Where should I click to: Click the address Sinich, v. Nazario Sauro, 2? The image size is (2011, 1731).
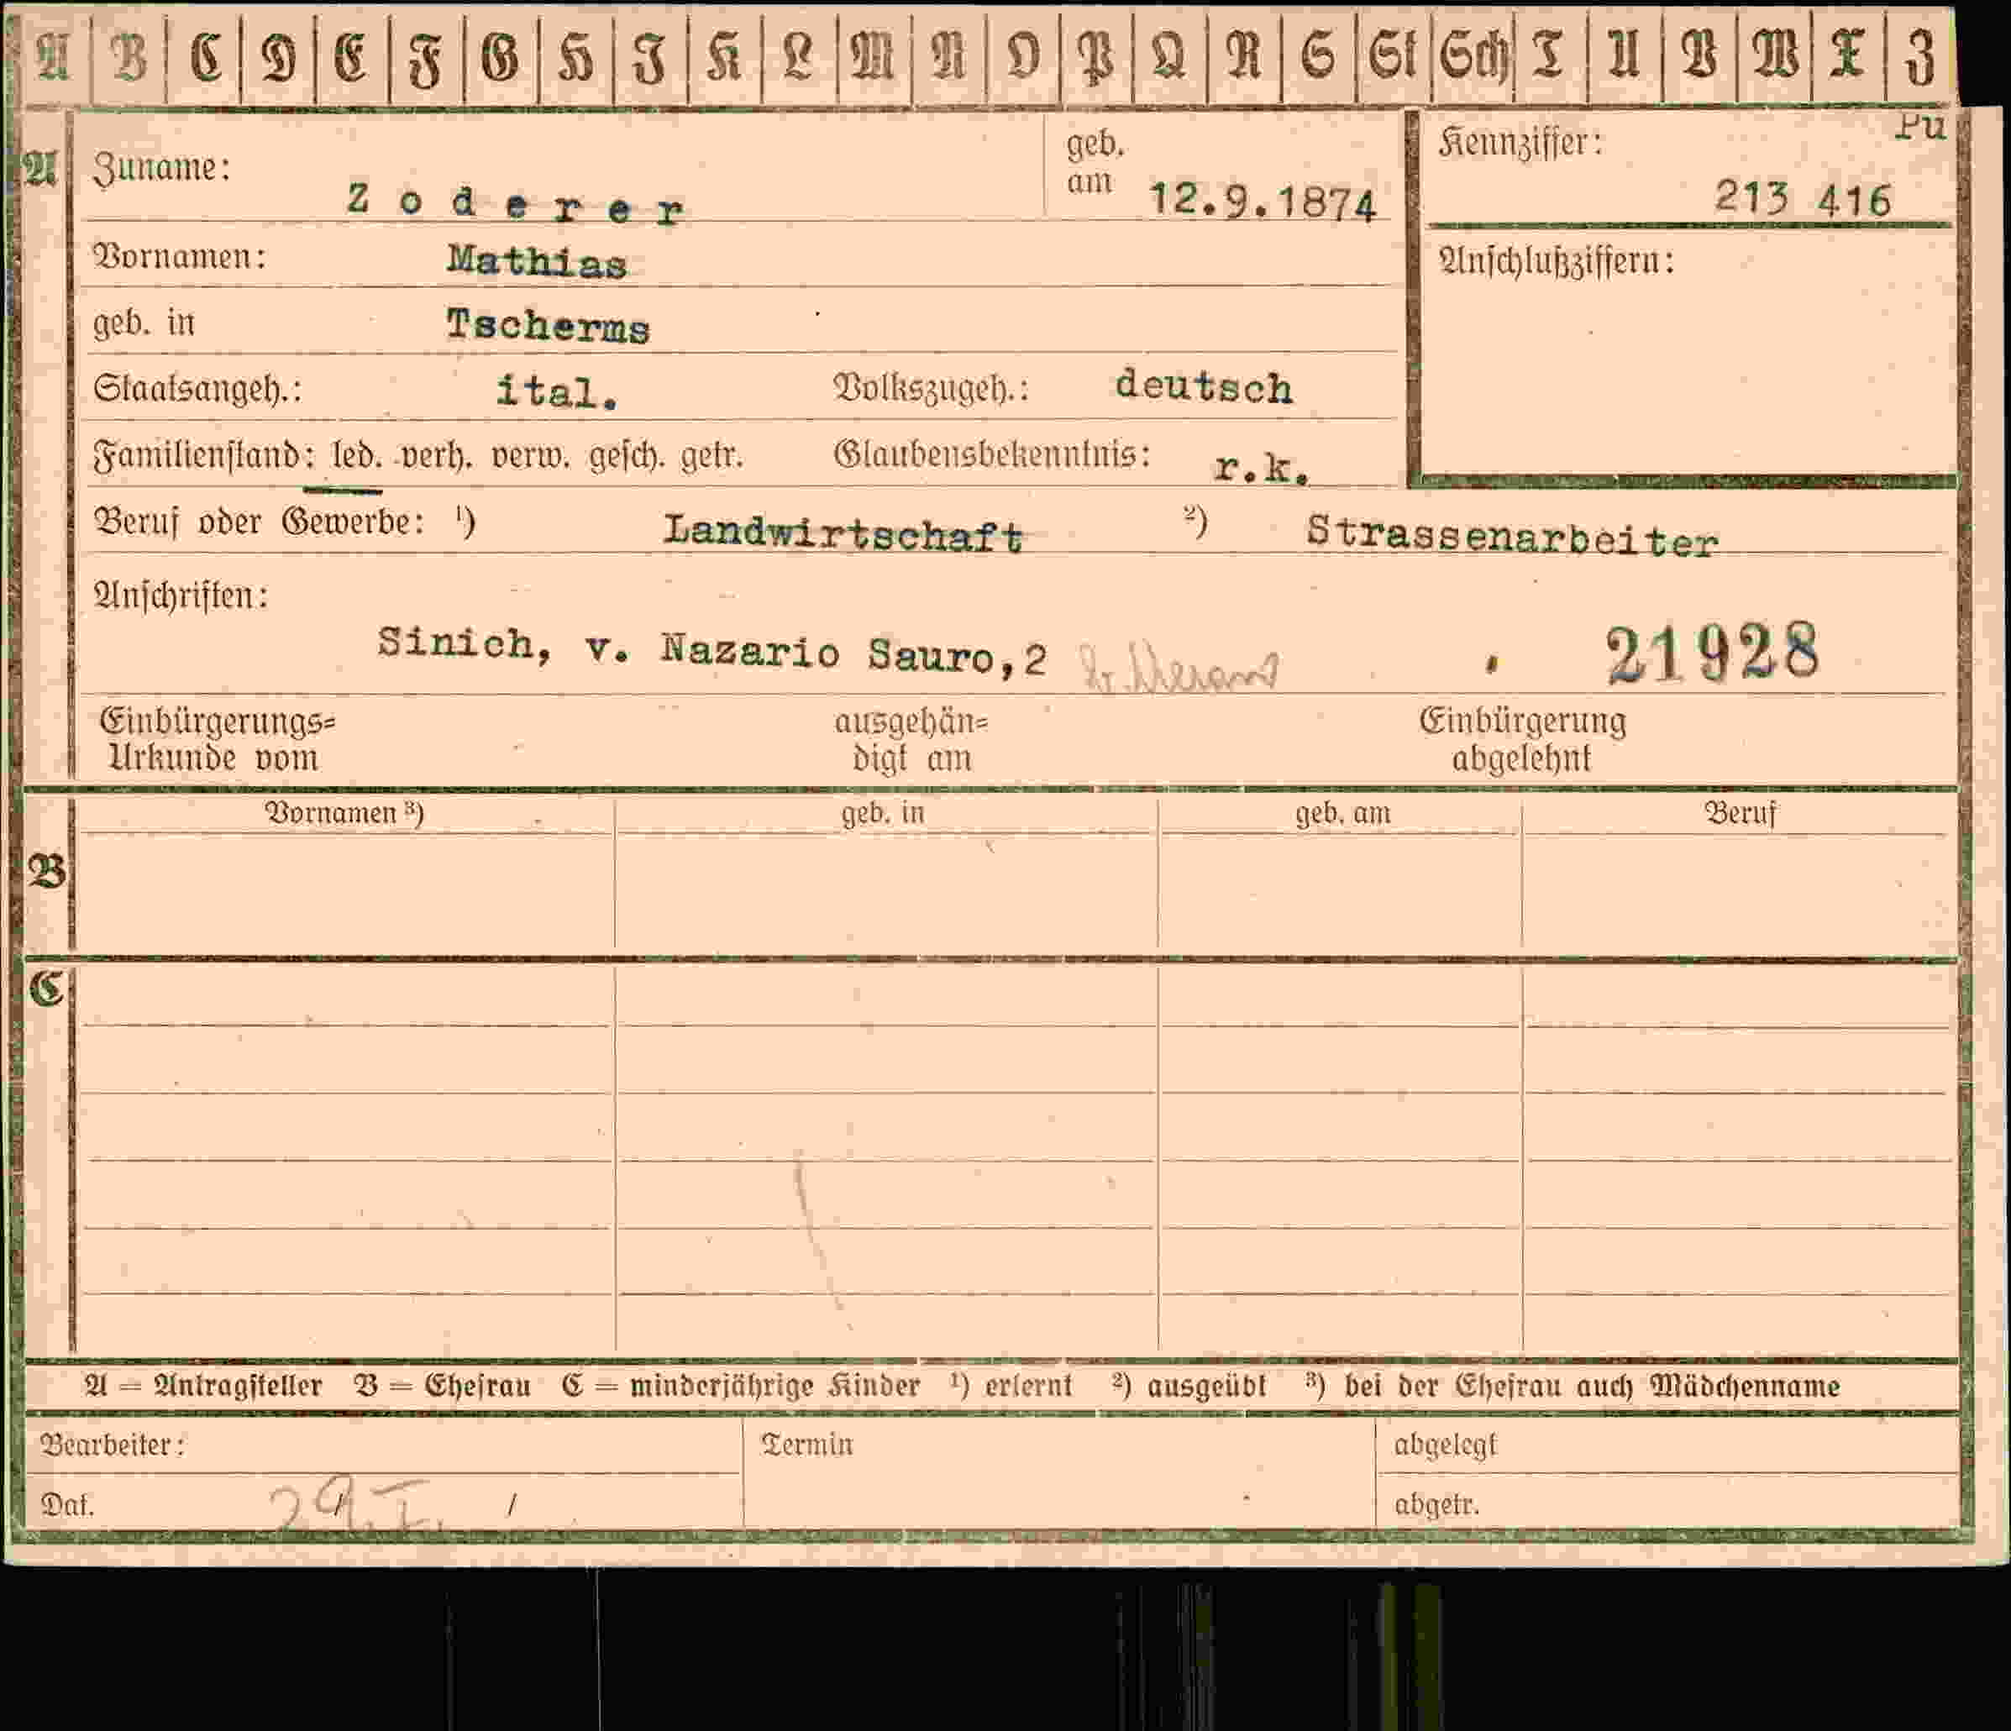pos(712,651)
